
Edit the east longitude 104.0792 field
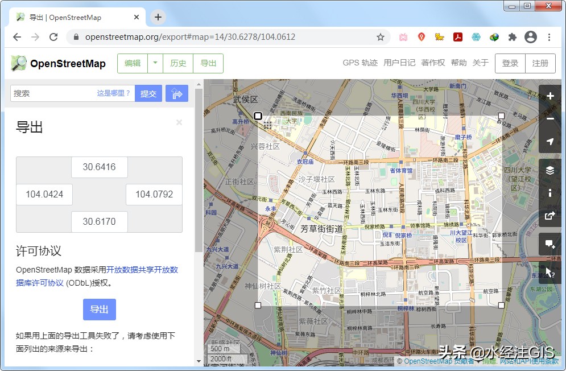coord(154,195)
